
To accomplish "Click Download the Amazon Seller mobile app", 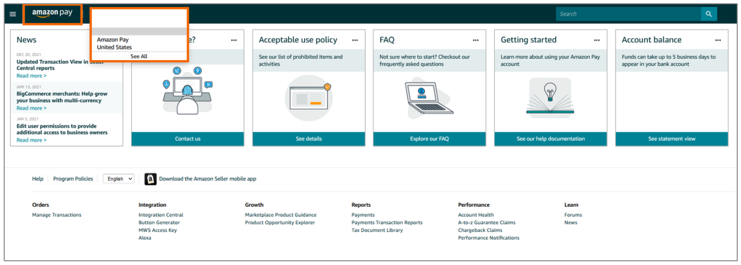I will click(207, 179).
